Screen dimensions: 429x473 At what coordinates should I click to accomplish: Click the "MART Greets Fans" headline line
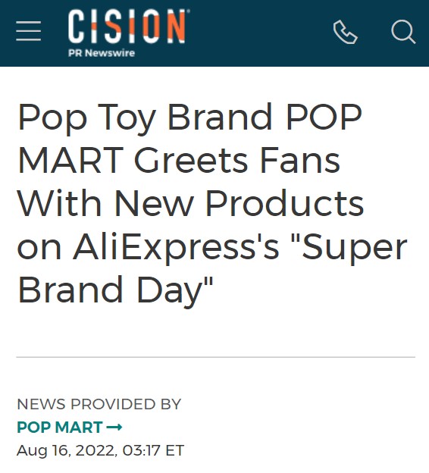point(179,160)
